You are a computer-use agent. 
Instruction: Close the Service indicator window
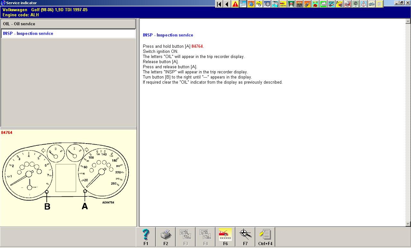point(407,3)
